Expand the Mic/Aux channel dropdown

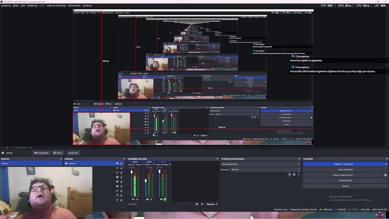[x=154, y=165]
